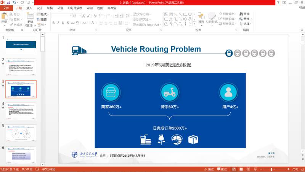The width and height of the screenshot is (305, 172).
Task: Clear all formatting eraser icon
Action: click(95, 16)
